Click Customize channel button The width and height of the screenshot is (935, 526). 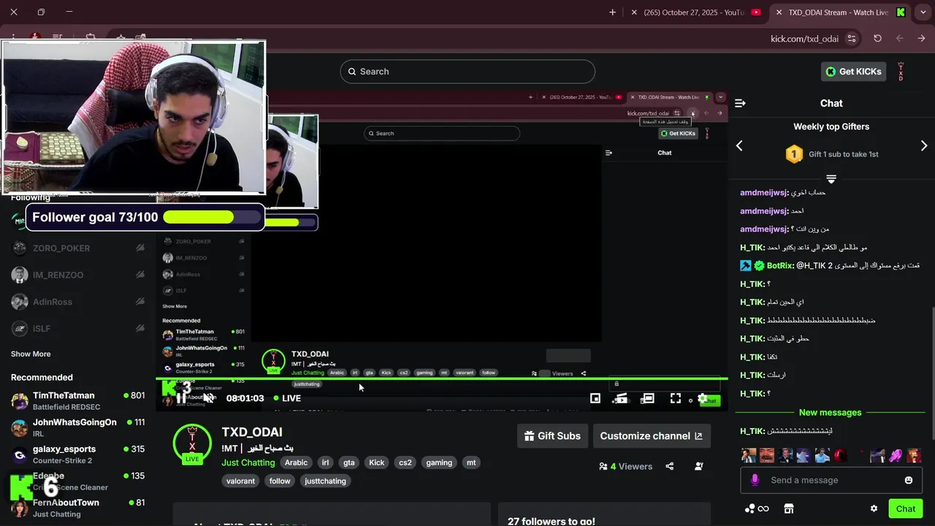[x=652, y=436]
